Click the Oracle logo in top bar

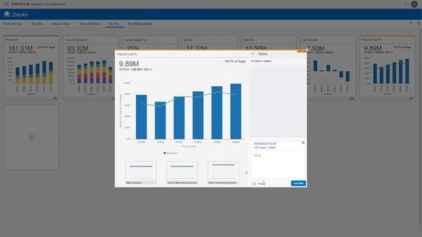(20, 4)
